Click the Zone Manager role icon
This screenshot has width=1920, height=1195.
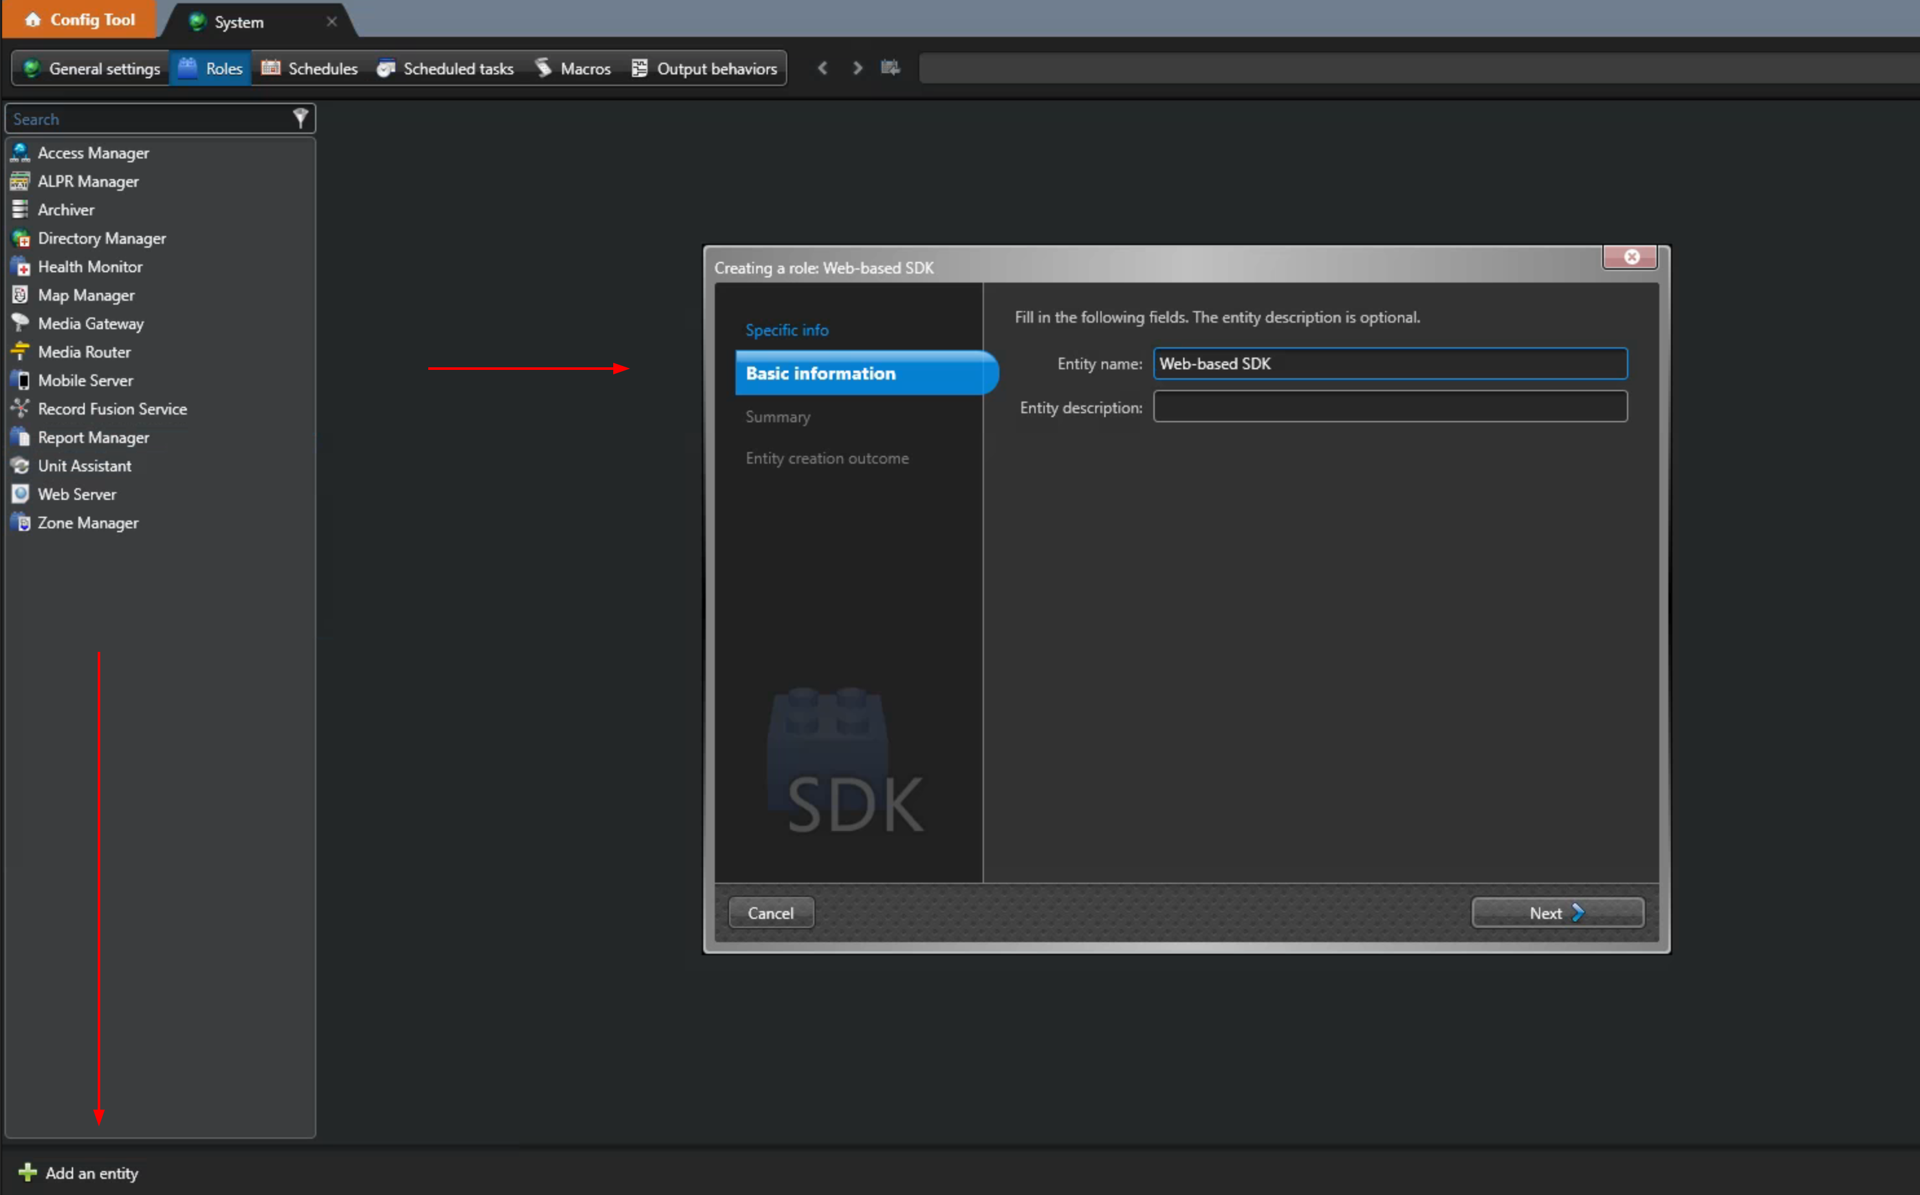21,522
